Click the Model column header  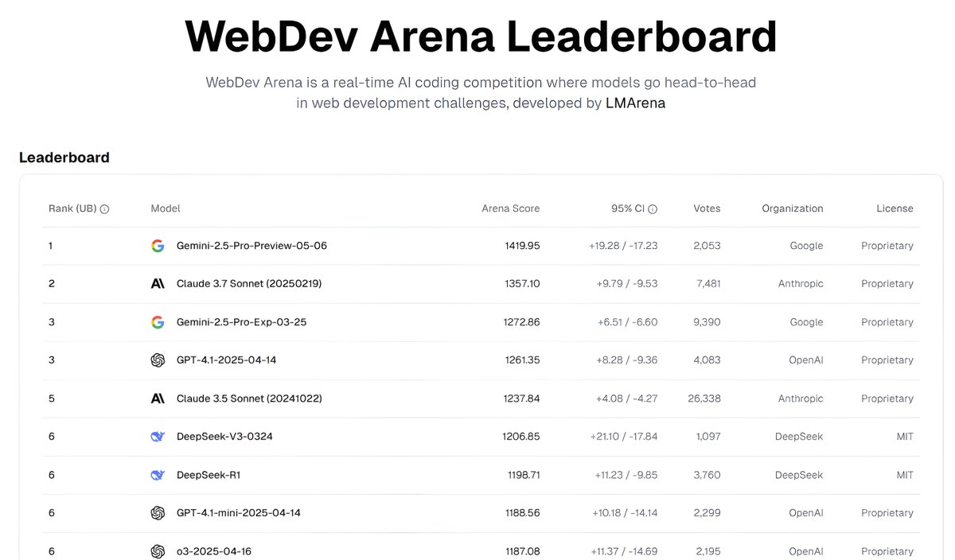pos(166,208)
